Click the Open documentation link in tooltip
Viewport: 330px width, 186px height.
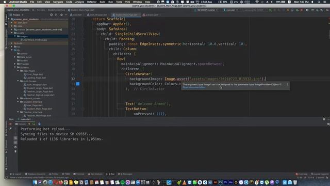click(x=194, y=87)
